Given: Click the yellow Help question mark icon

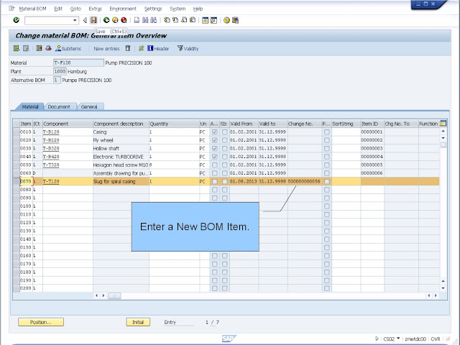Looking at the screenshot, I should tap(226, 20).
